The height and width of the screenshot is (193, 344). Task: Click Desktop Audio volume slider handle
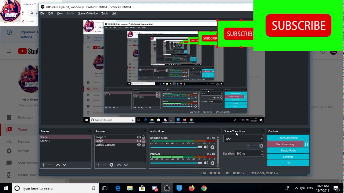pos(200,147)
